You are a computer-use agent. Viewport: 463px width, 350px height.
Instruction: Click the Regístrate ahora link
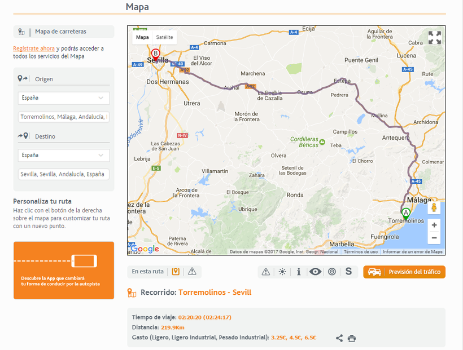coord(34,48)
